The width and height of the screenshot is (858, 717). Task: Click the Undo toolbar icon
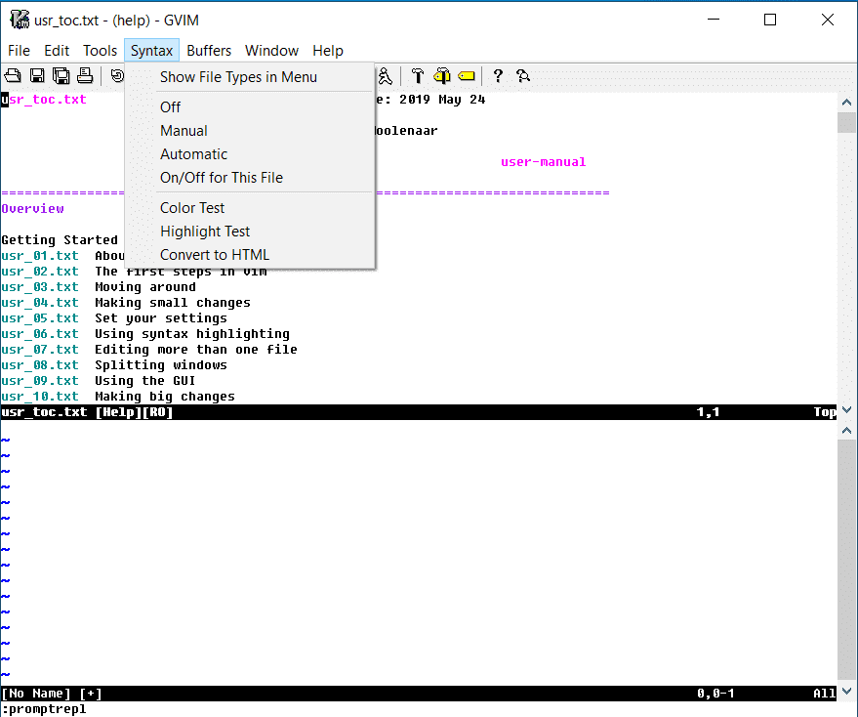[116, 75]
